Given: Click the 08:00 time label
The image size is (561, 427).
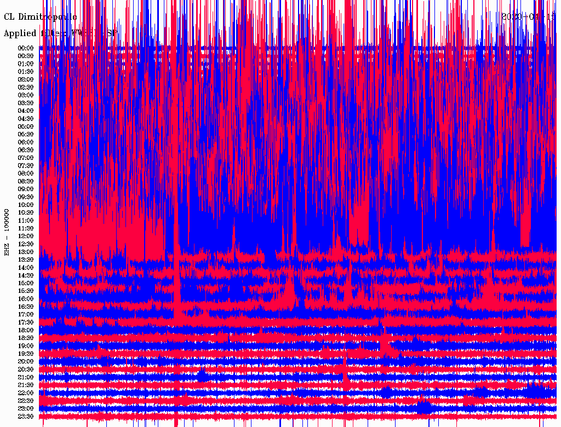Looking at the screenshot, I should [x=26, y=174].
